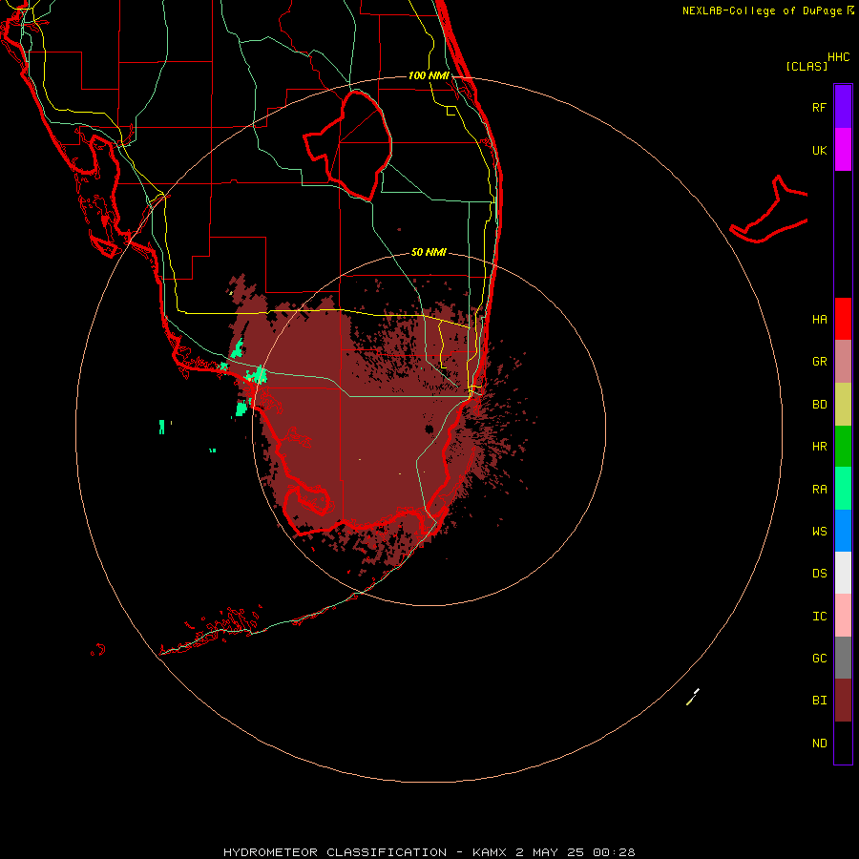Click the UK legend label
Viewport: 859px width, 859px height.
point(819,151)
